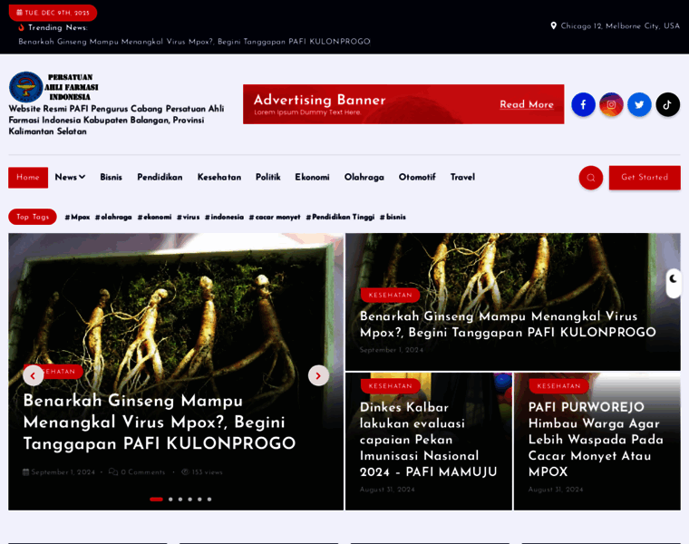The image size is (689, 544).
Task: Click the Tue Dec 9th date badge
Action: click(x=53, y=13)
